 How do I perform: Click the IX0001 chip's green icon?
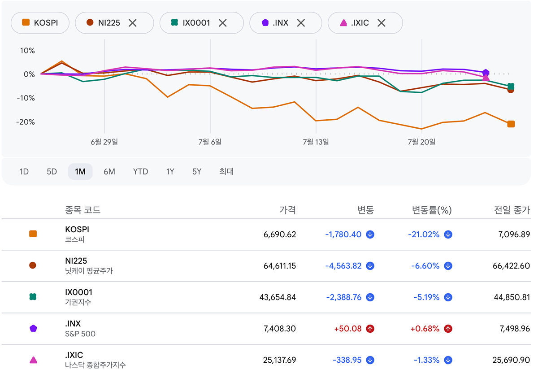pyautogui.click(x=174, y=23)
